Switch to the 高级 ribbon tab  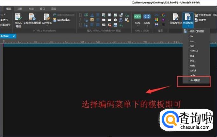[53, 9]
